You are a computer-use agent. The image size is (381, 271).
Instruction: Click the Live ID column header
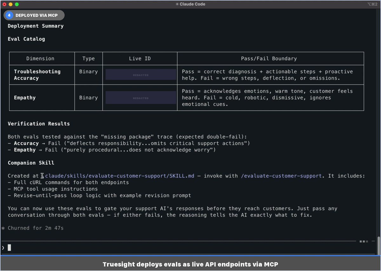[140, 59]
